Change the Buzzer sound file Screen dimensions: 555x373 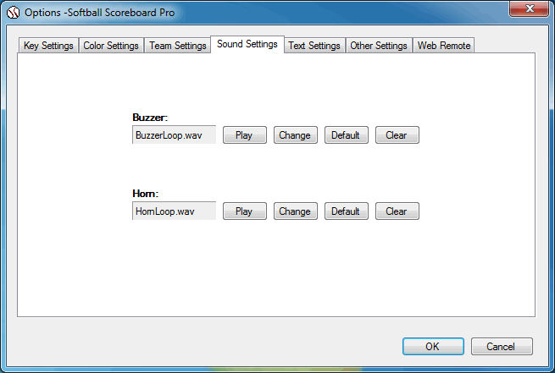click(295, 135)
